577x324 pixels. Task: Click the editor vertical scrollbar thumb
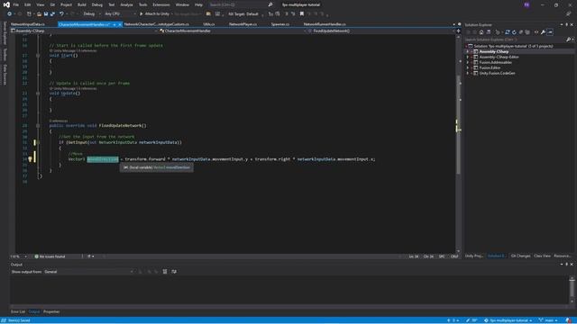(x=459, y=125)
